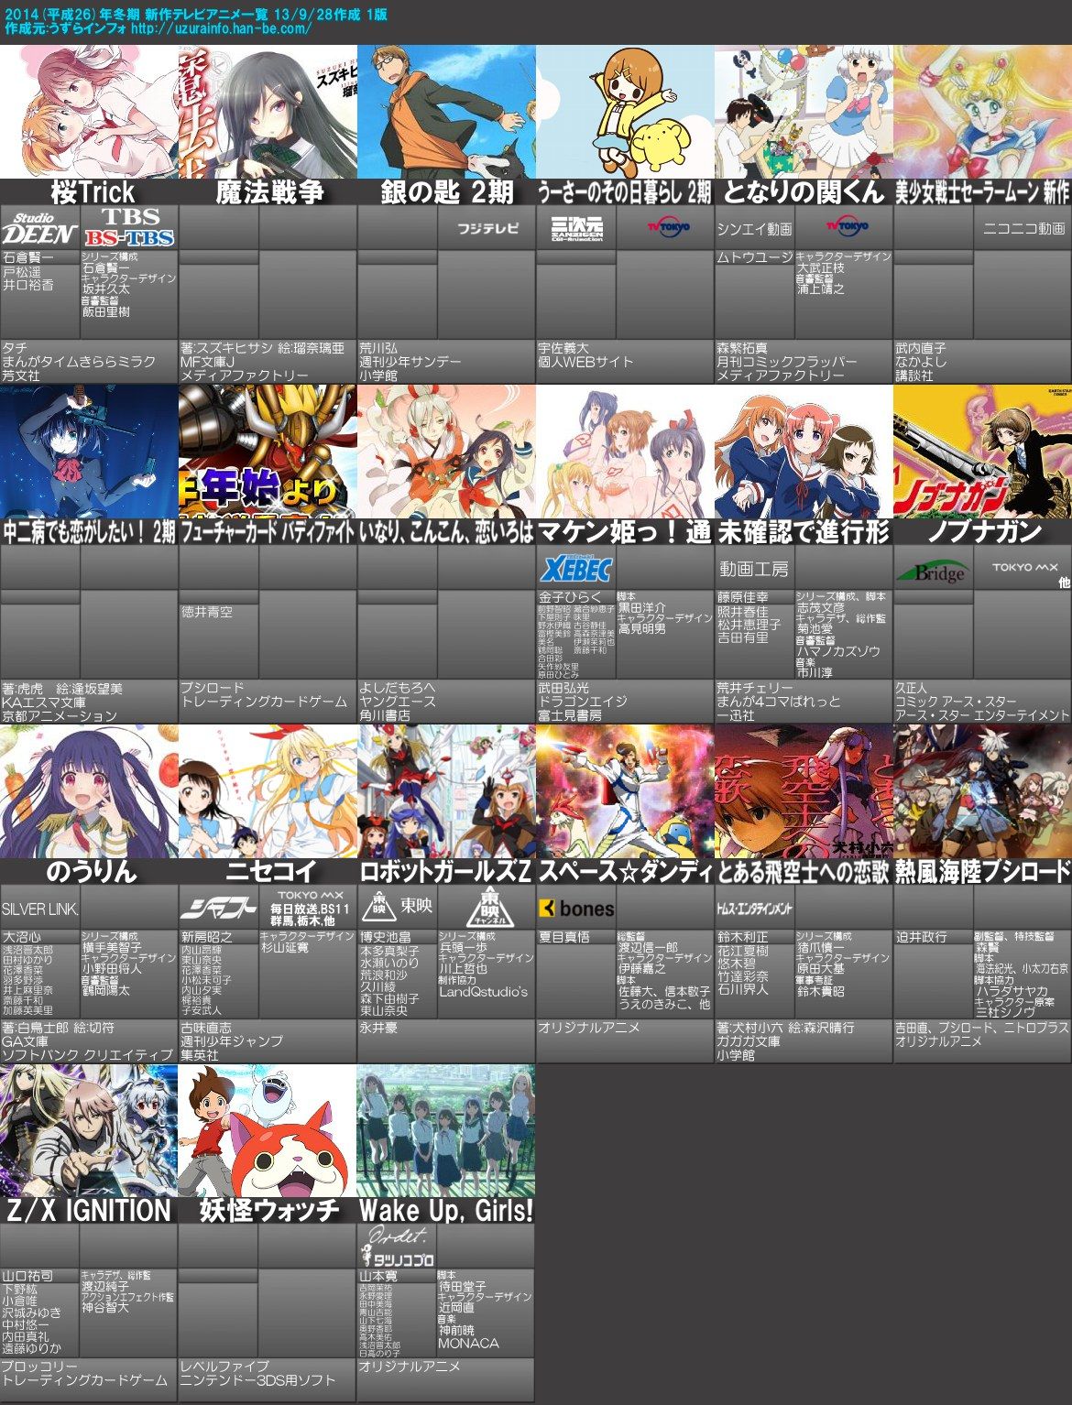Open the とある飛空士への恋歌 thumbnail
The image size is (1072, 1405).
(804, 790)
